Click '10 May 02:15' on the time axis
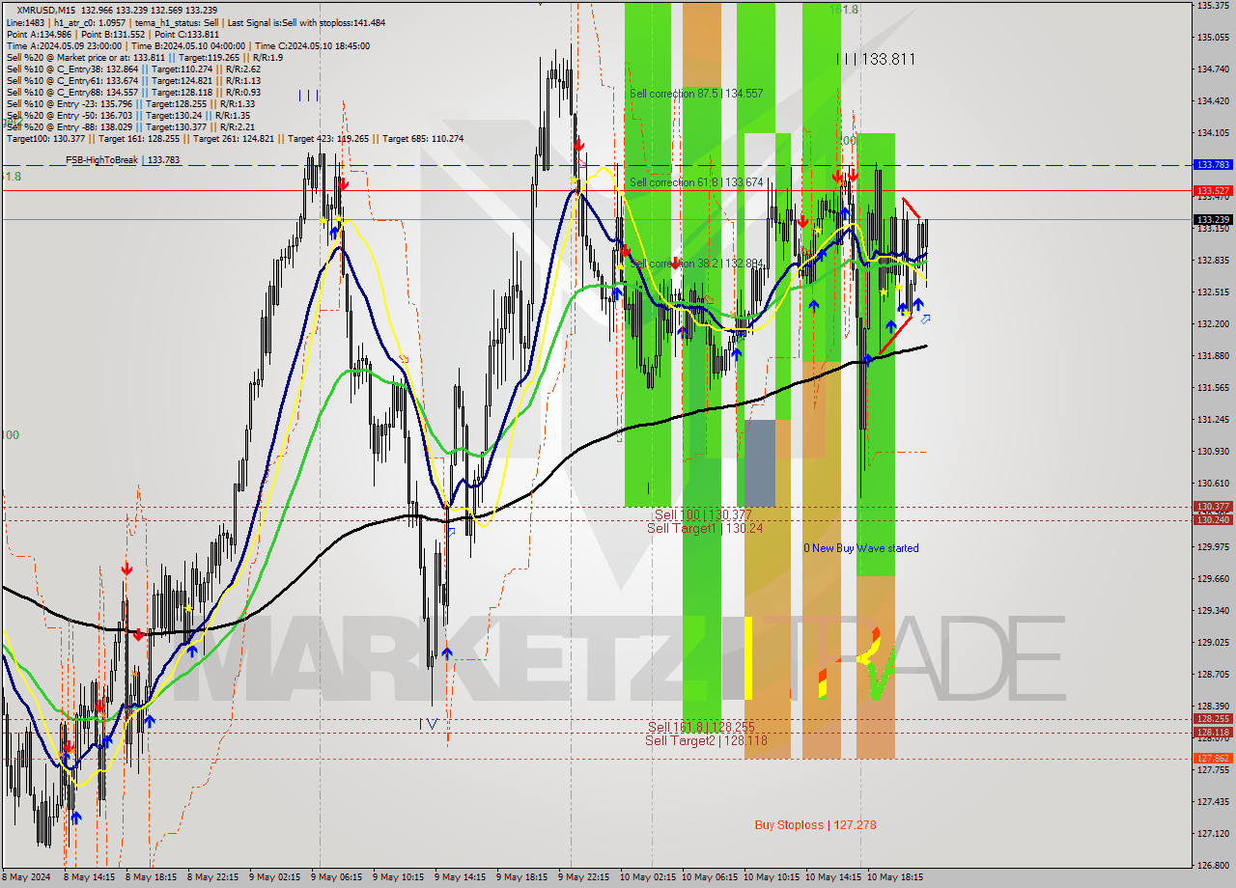 [648, 877]
